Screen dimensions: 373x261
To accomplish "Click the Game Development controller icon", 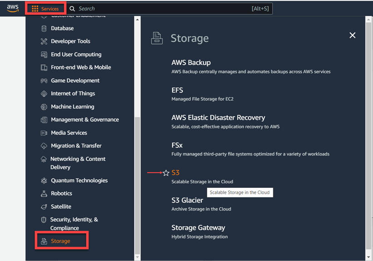I will click(x=44, y=81).
